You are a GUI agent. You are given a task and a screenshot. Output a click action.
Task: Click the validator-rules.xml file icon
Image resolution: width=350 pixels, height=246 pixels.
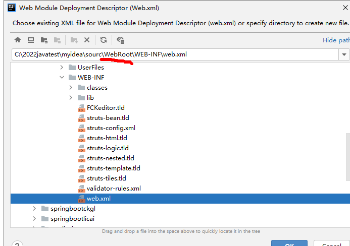click(x=81, y=189)
